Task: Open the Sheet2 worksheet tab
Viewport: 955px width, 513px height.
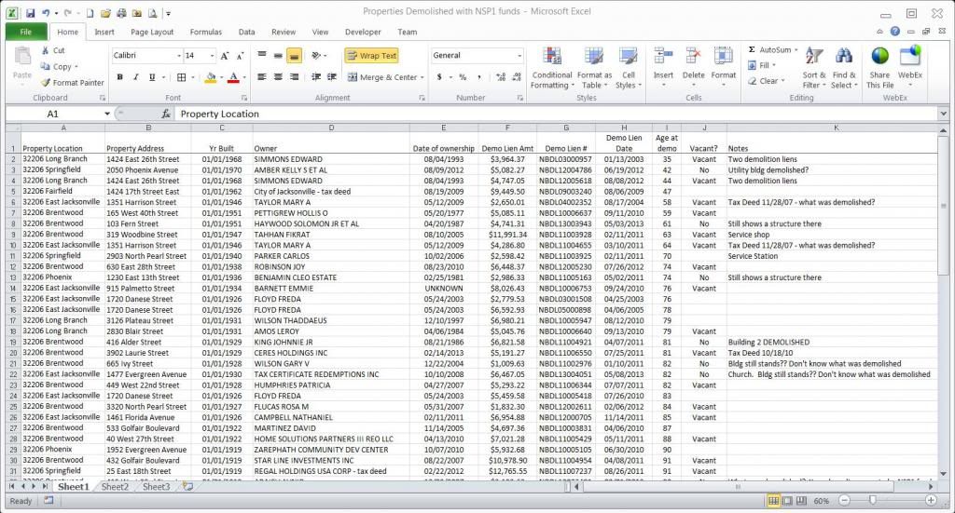Action: (x=116, y=487)
